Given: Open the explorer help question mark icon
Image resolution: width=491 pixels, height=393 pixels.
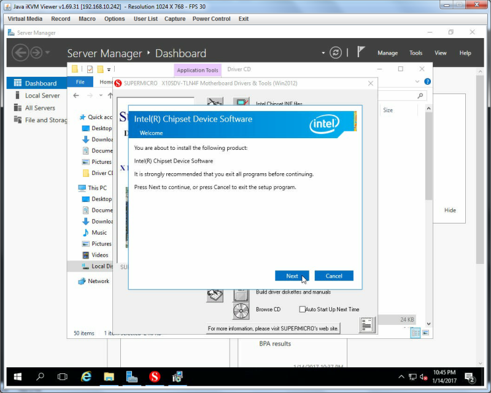Looking at the screenshot, I should coord(427,82).
